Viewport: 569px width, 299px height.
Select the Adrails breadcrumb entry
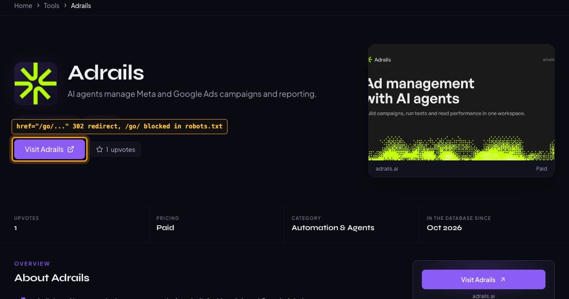[81, 6]
